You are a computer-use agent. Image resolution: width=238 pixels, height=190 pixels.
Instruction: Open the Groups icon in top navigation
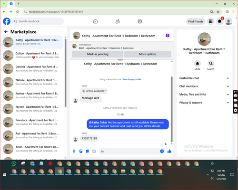coord(140,21)
